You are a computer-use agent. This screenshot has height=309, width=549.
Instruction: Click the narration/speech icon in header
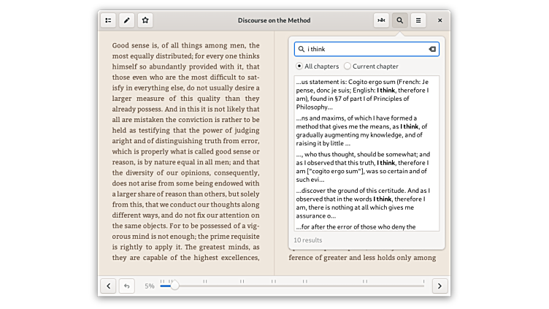click(381, 20)
